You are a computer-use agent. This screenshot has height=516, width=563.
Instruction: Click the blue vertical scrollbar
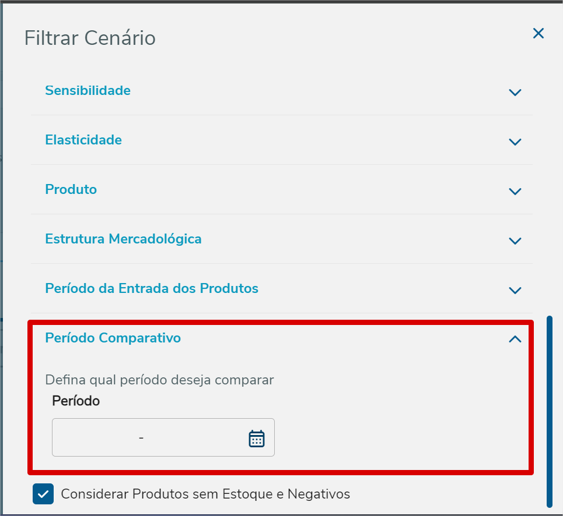(549, 411)
